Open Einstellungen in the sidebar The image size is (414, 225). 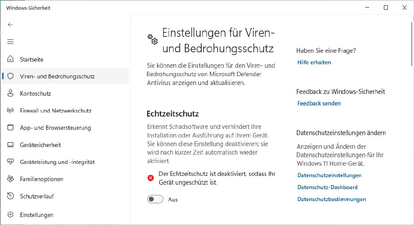(x=36, y=215)
